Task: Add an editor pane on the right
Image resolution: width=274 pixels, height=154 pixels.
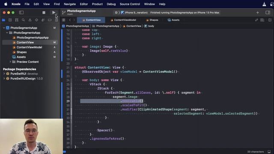Action: [x=270, y=20]
